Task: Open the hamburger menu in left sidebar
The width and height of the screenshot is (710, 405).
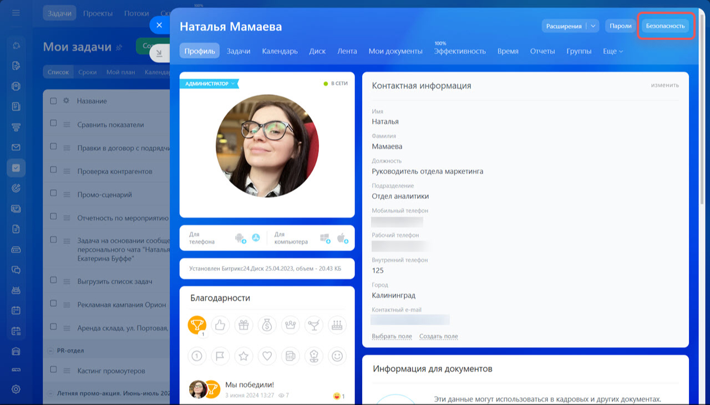Action: 16,12
